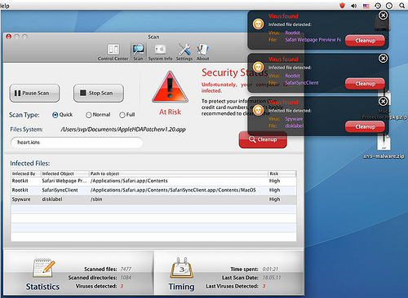The height and width of the screenshot is (298, 408).
Task: Click the Security Status heading
Action: (x=234, y=72)
